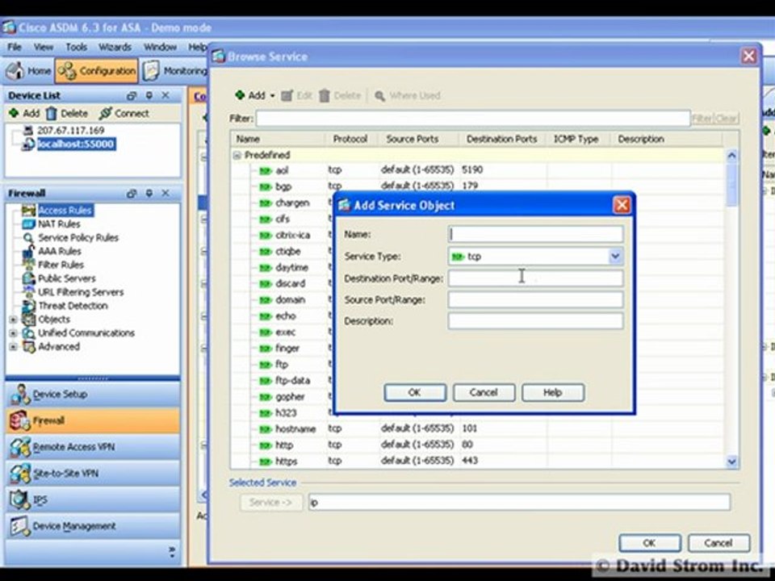This screenshot has width=775, height=581.
Task: Click Add in Device List
Action: click(24, 113)
